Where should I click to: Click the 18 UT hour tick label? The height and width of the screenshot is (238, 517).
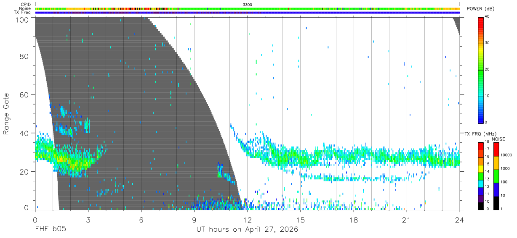click(354, 220)
